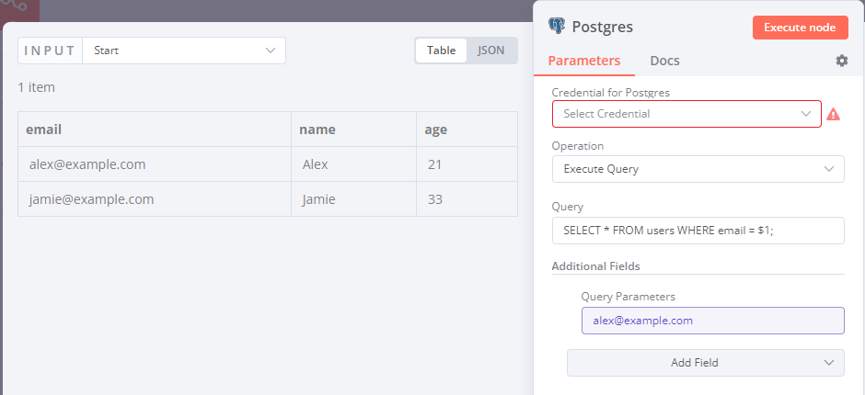The height and width of the screenshot is (395, 865).
Task: Click the name column header
Action: 353,130
